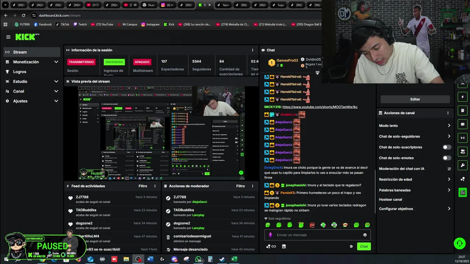The height and width of the screenshot is (264, 470).
Task: Open Word from the taskbar
Action: 150,259
